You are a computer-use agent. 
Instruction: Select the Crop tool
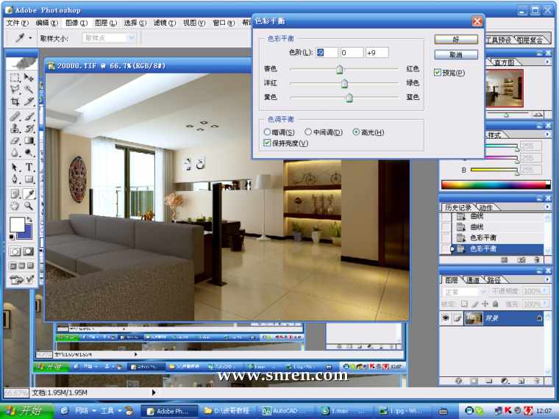click(15, 101)
